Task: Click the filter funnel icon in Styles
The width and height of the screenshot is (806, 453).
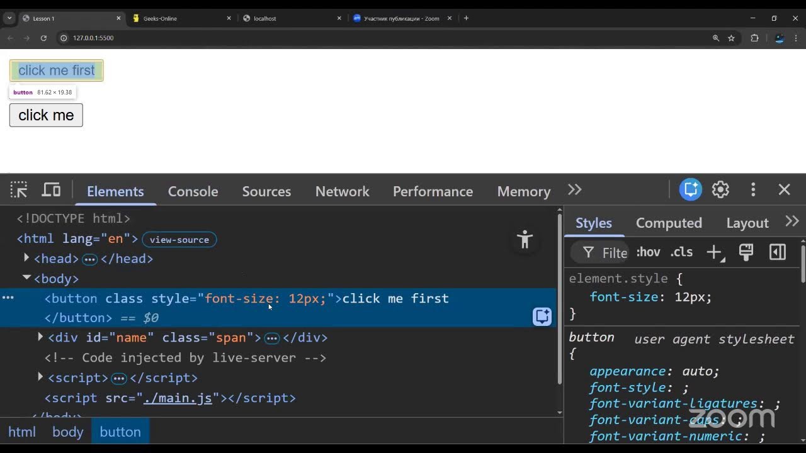Action: [x=588, y=252]
